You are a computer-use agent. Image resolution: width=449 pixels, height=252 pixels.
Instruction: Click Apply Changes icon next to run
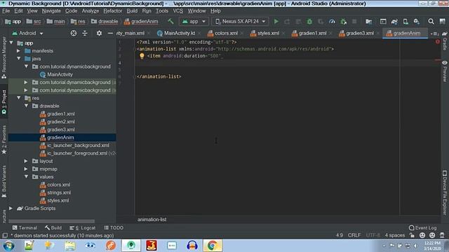pyautogui.click(x=287, y=22)
